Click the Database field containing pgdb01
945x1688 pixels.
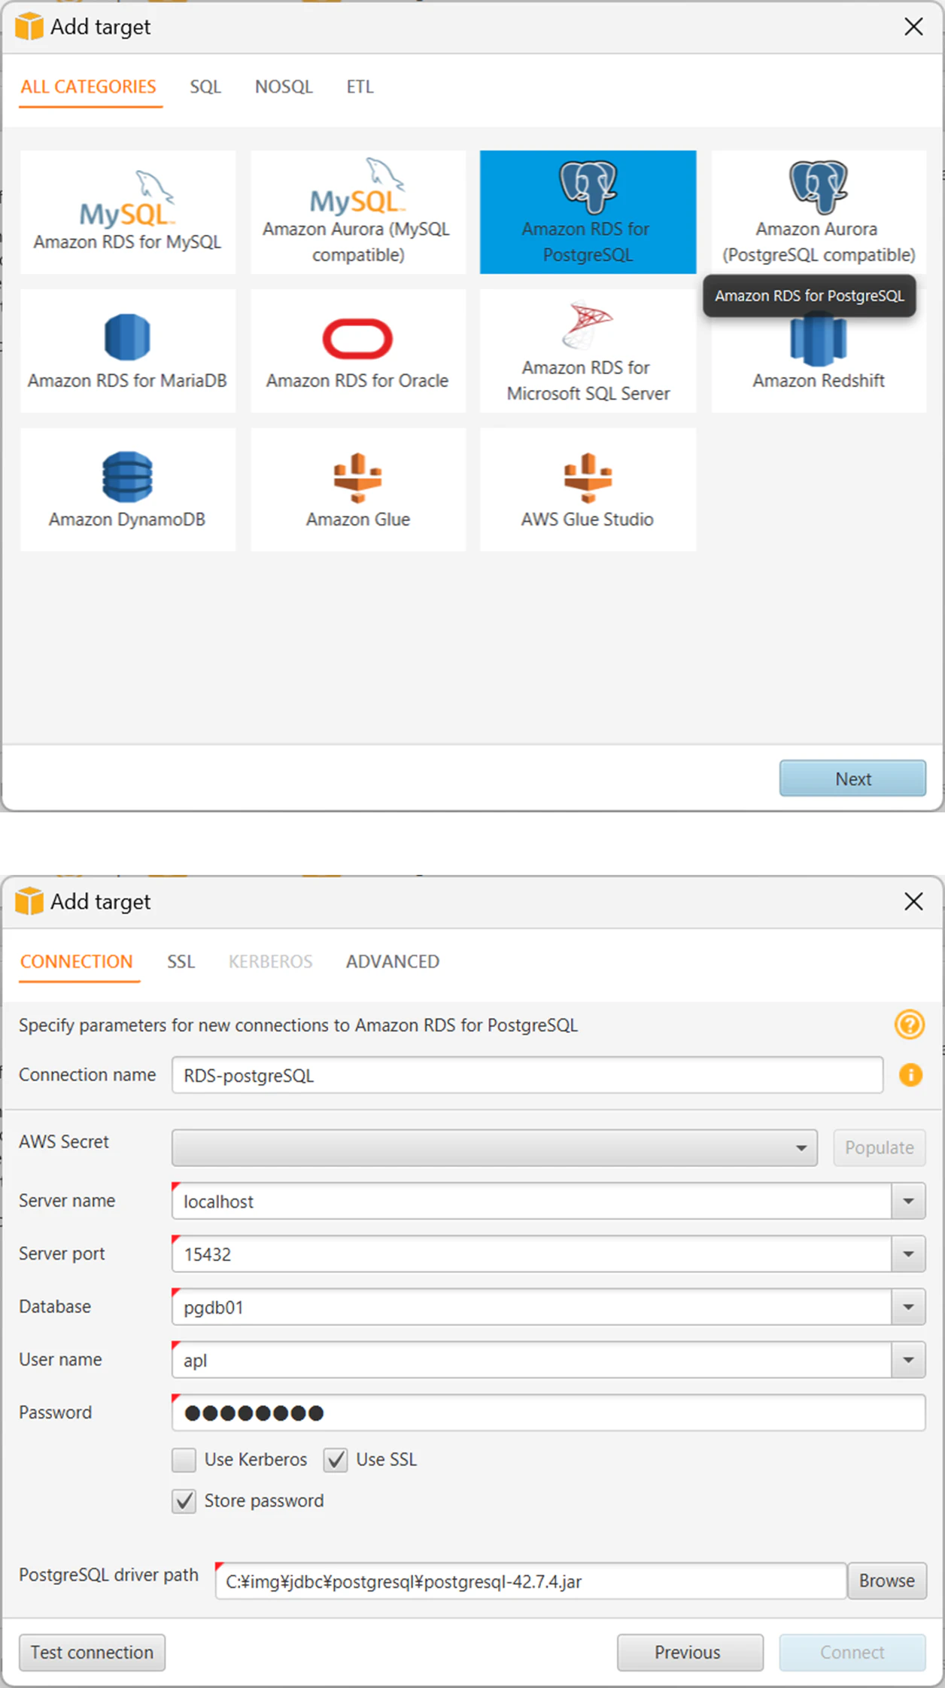pos(532,1307)
